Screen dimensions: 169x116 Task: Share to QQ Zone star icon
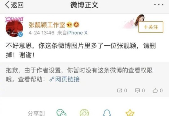point(130,113)
